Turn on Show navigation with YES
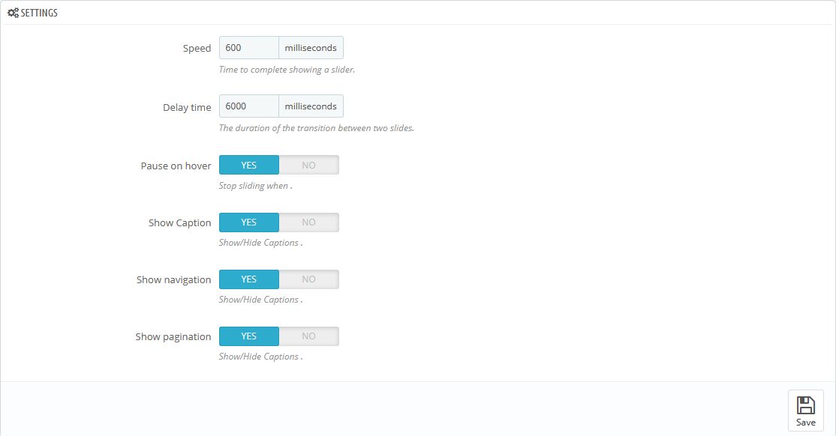Screen dimensions: 836x436 coord(248,279)
